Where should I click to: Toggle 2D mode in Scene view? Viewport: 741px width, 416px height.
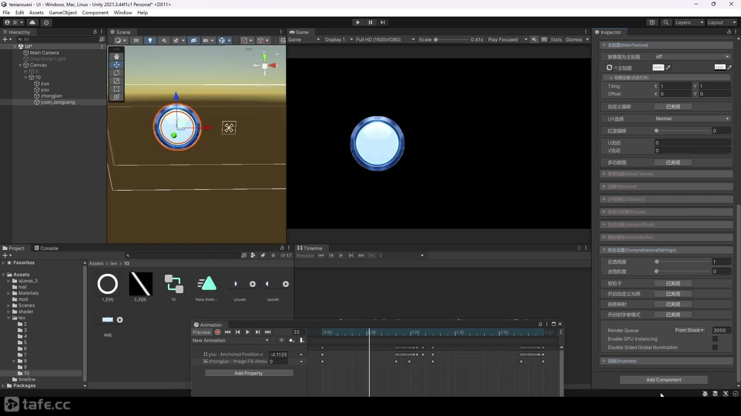(136, 40)
